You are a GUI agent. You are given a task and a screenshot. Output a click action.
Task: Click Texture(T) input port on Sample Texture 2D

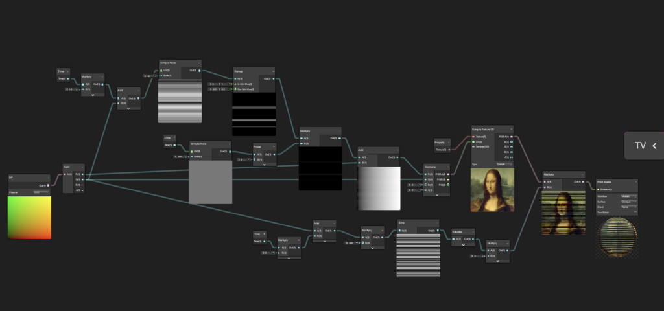pos(474,137)
